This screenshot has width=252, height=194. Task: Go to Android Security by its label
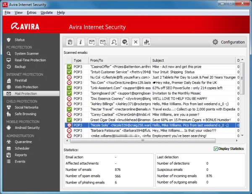tap(27, 128)
